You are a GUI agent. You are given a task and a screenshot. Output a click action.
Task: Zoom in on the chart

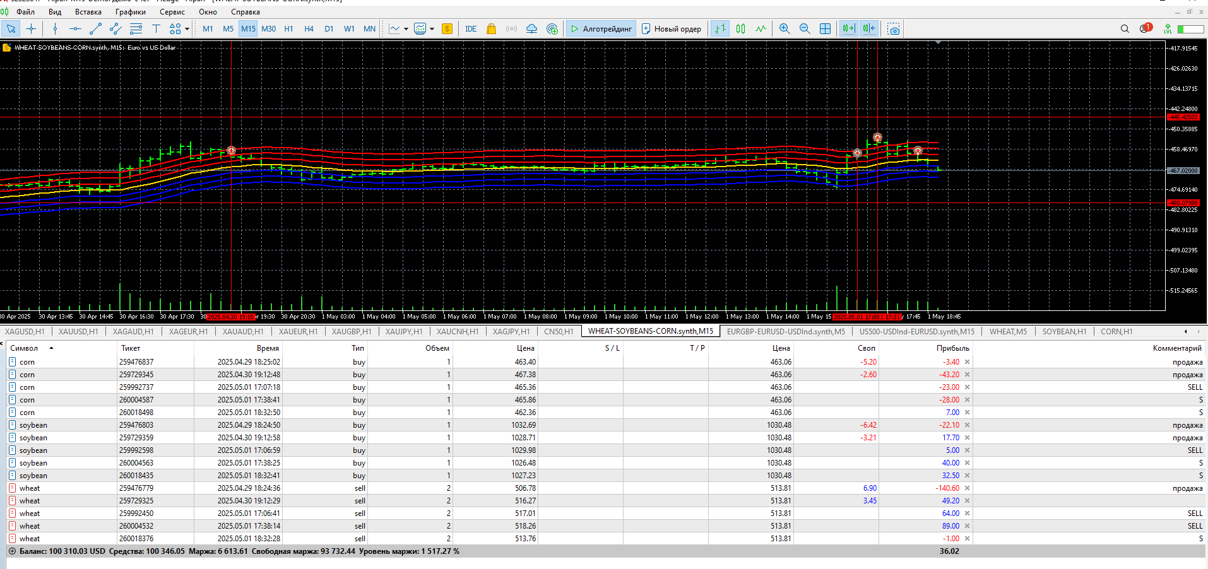tap(784, 28)
